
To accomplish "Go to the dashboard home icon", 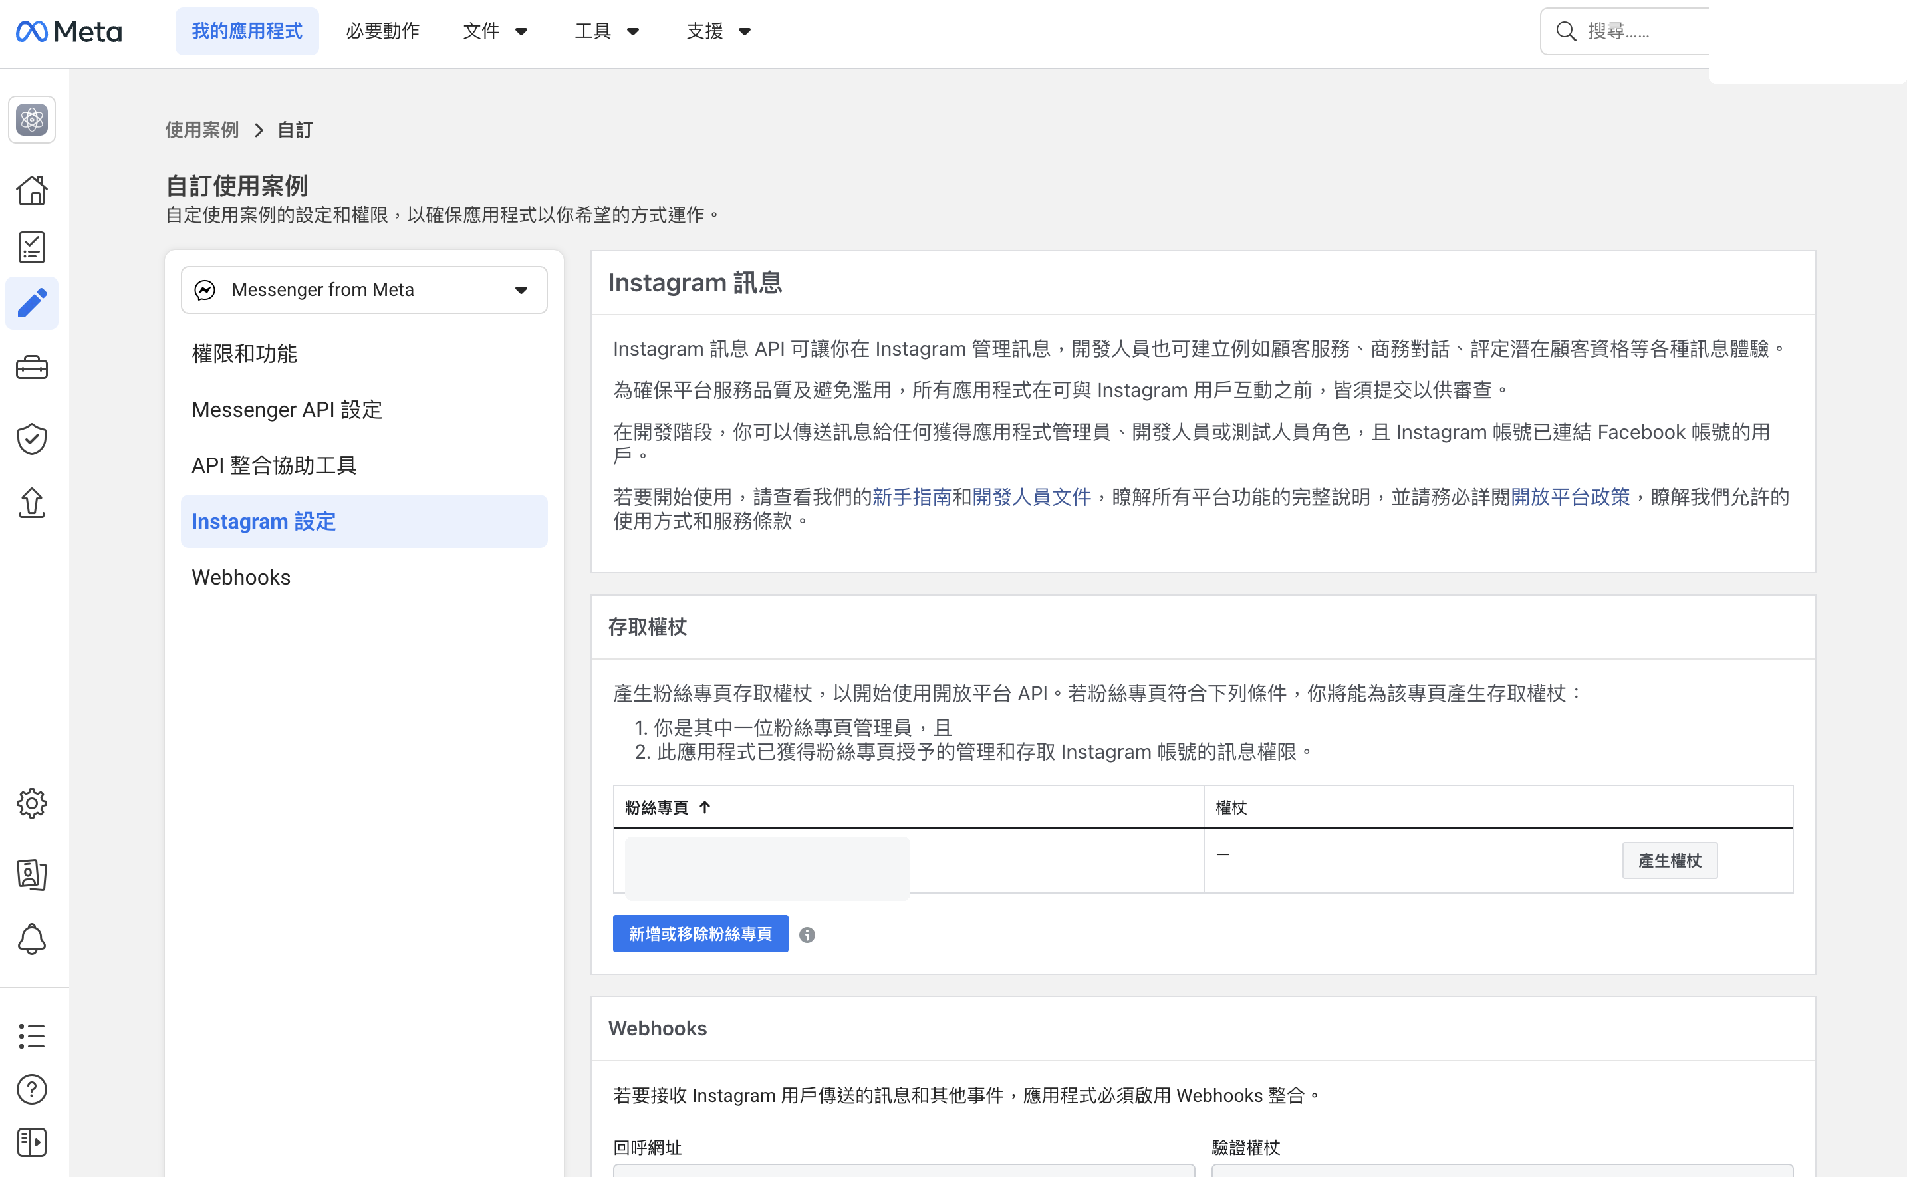I will [x=32, y=190].
